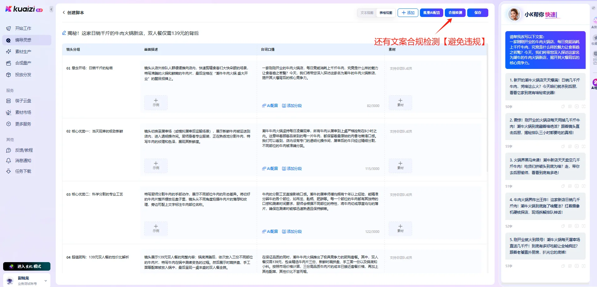Click the plus icon under the 55字 suggestion
The height and width of the screenshot is (287, 597).
(577, 146)
